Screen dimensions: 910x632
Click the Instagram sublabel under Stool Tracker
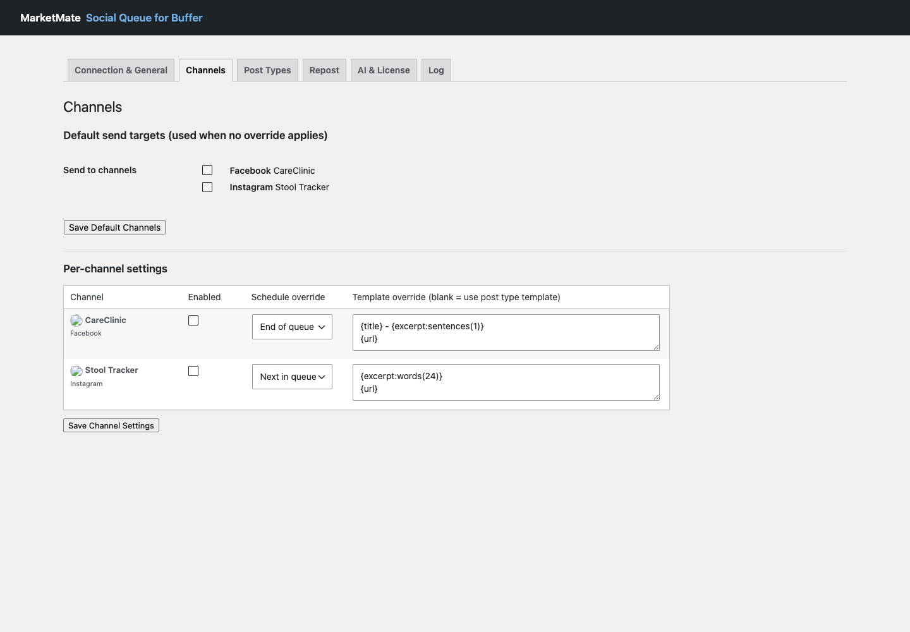click(x=86, y=384)
